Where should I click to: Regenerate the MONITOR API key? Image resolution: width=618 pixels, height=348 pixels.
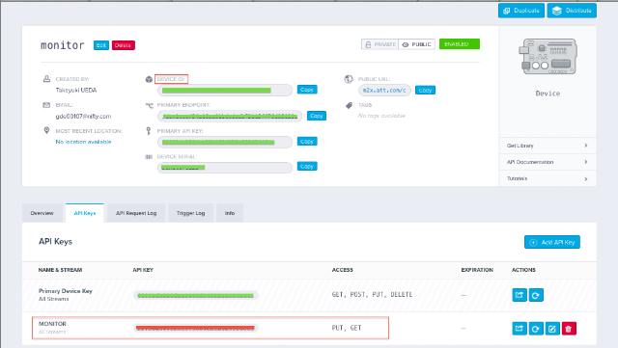pos(536,329)
